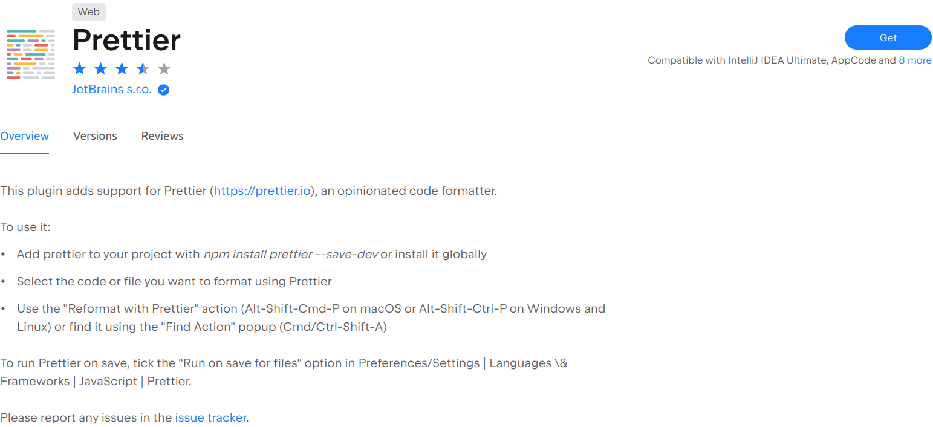Click the npm install prettier --save-dev command text
Viewport: 933px width, 427px height.
290,255
